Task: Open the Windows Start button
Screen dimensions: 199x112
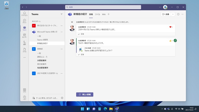Action: click(x=82, y=109)
